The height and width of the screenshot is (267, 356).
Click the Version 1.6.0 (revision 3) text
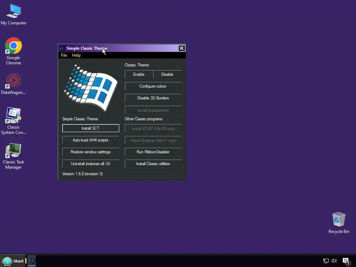pos(82,174)
